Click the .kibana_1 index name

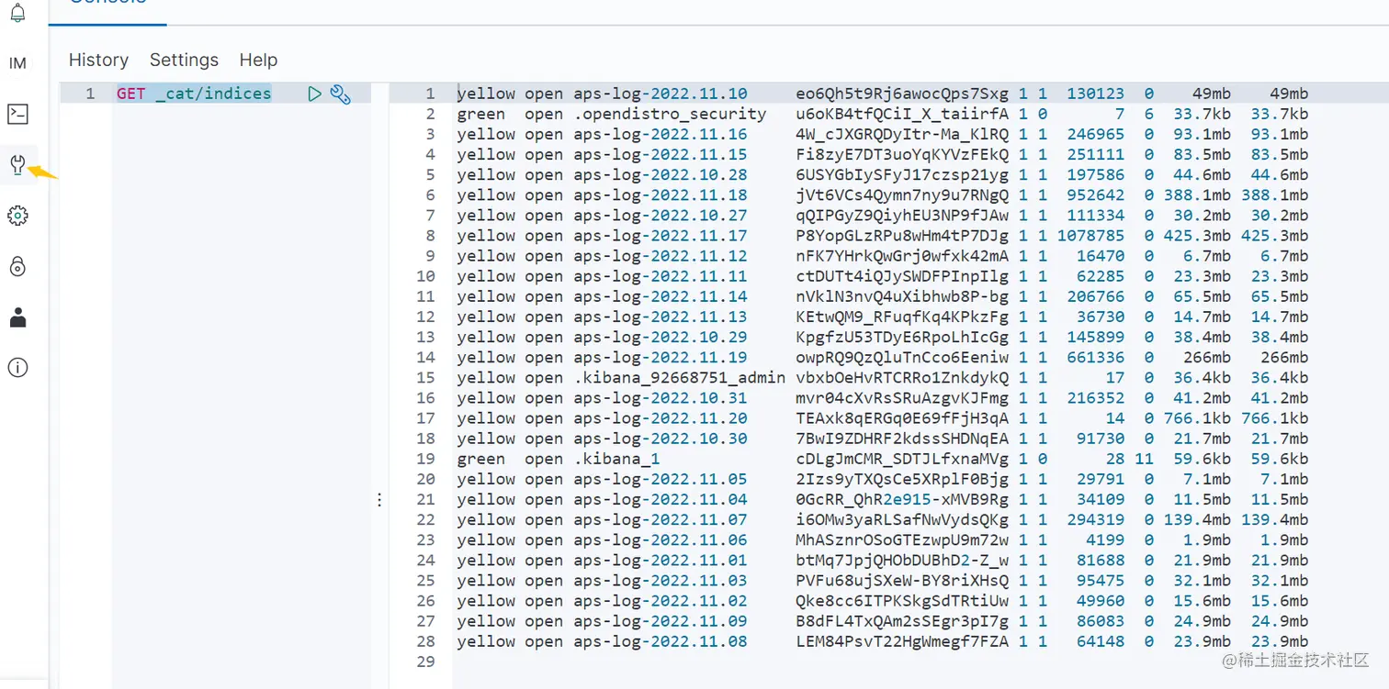[x=616, y=459]
